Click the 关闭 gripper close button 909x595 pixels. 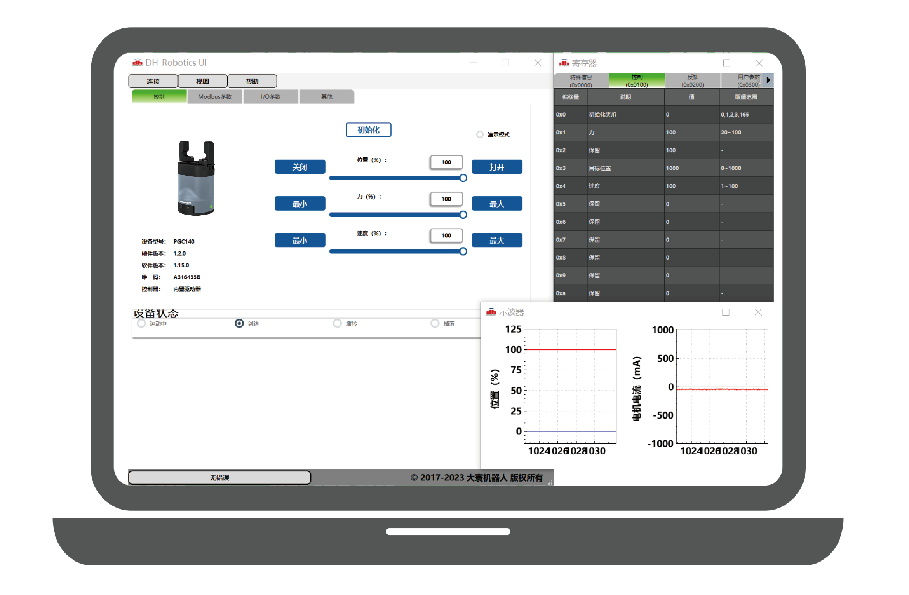[300, 167]
